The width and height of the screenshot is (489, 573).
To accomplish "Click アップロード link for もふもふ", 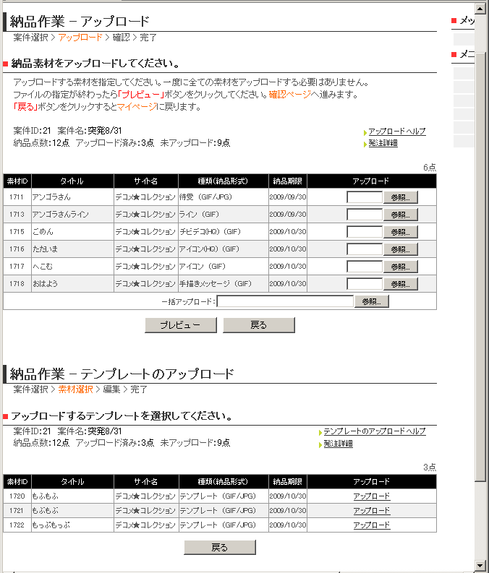I will click(371, 496).
